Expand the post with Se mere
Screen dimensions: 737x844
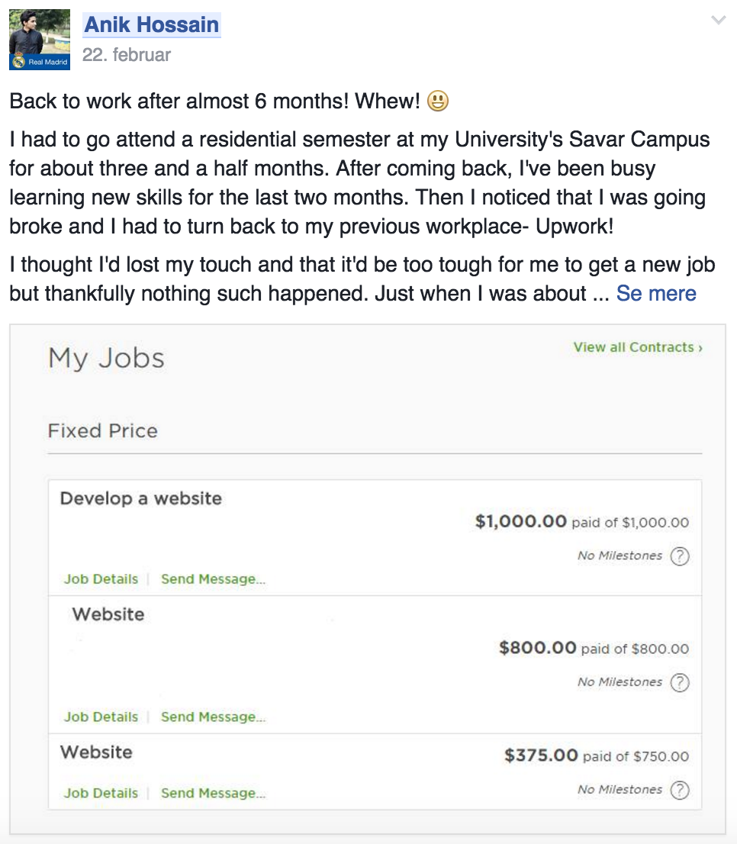click(656, 294)
